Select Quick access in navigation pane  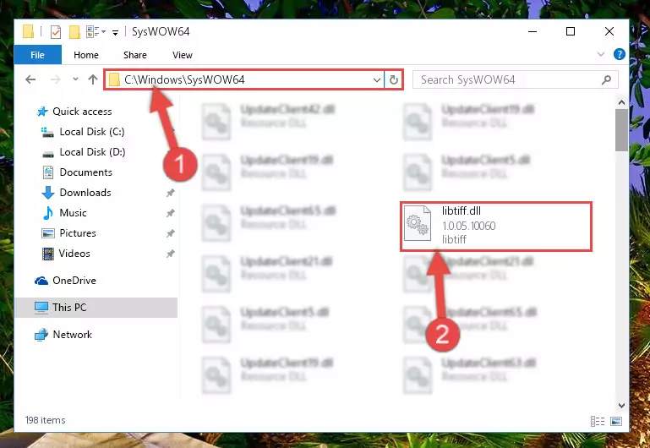coord(82,112)
